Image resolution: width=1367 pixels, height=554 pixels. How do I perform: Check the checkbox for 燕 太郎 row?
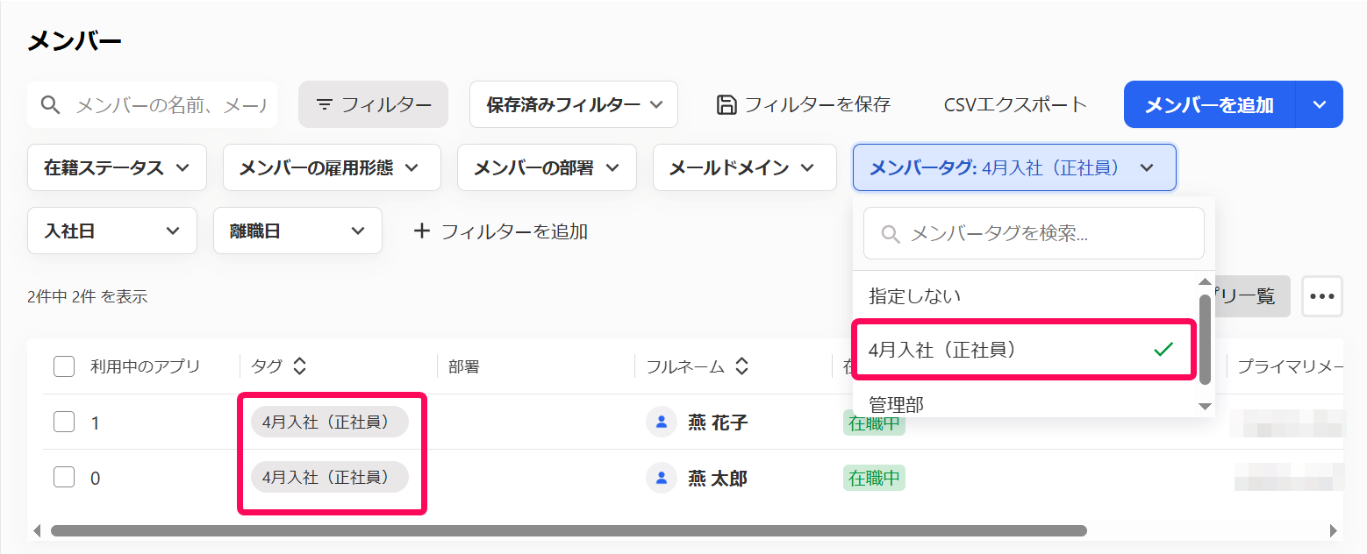tap(64, 478)
